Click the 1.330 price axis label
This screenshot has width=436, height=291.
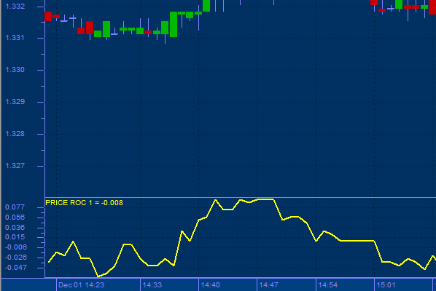(15, 70)
